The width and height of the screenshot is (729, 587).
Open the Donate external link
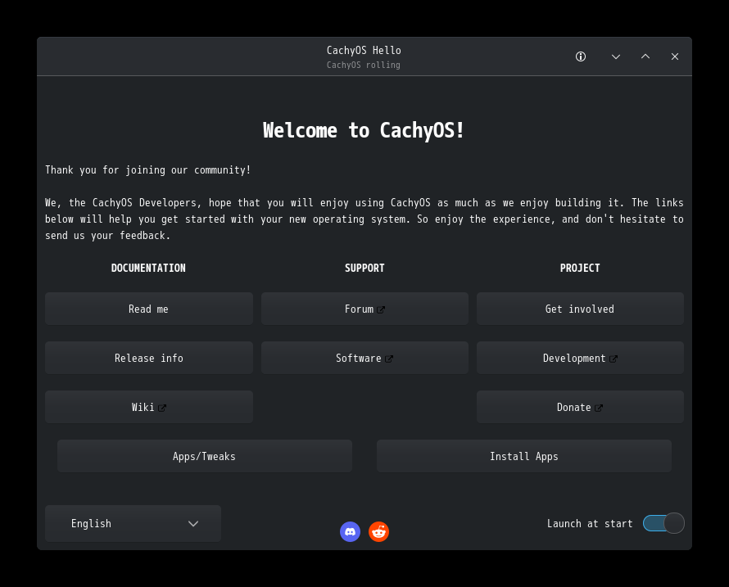pos(580,407)
